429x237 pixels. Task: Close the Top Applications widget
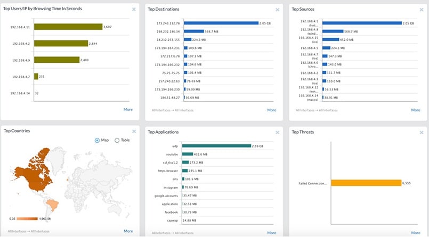tap(277, 132)
